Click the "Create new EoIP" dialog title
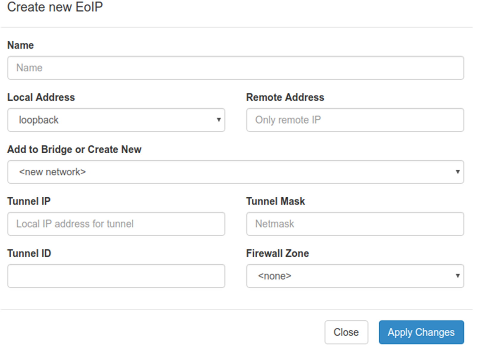Screen dimensions: 480x356 click(55, 7)
